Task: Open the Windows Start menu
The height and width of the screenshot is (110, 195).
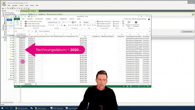Action: click(x=2, y=108)
